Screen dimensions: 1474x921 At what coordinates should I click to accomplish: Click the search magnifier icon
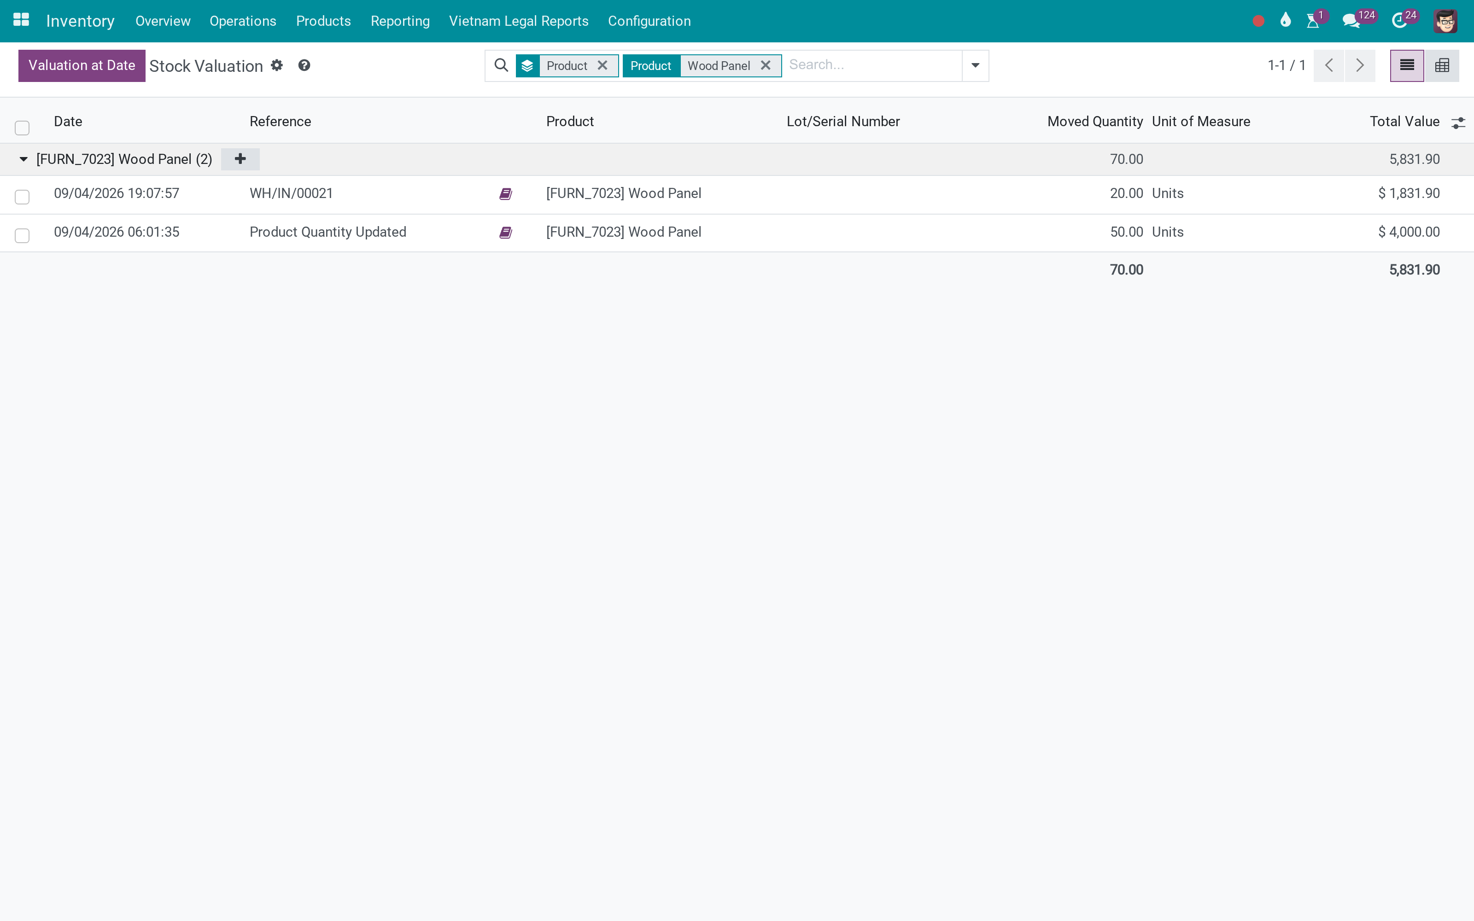pos(501,65)
